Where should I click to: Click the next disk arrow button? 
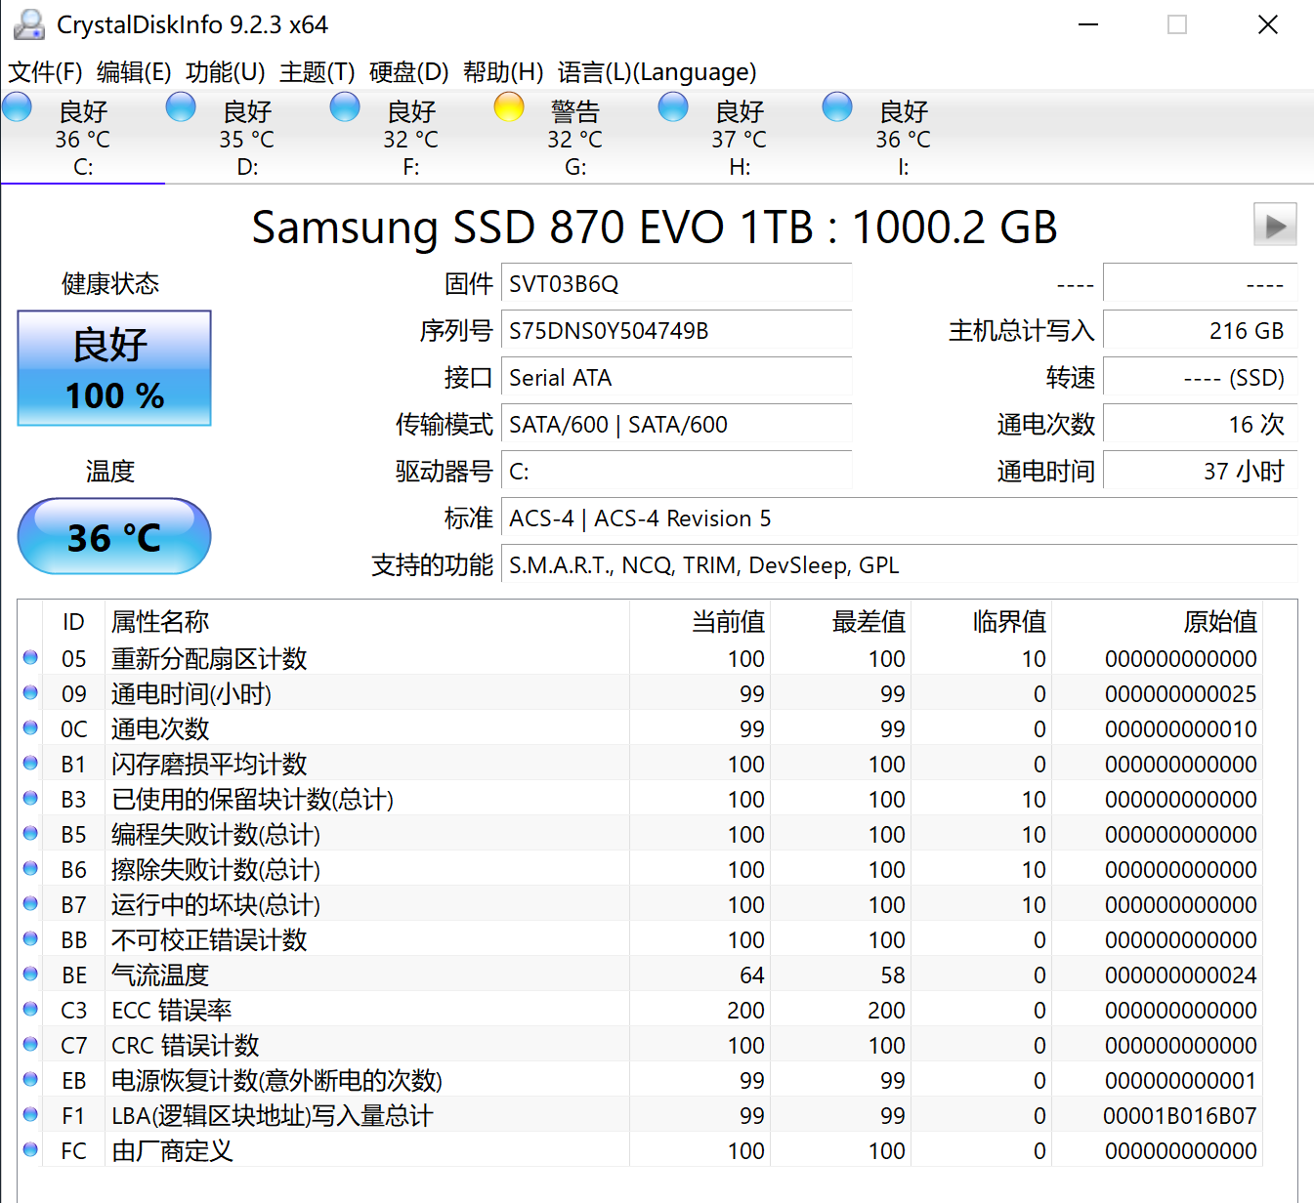[x=1275, y=226]
